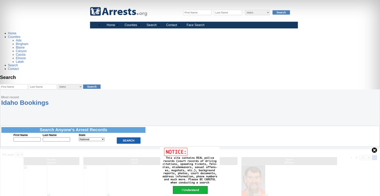This screenshot has height=196, width=380.
Task: Follow the Counties link in the bulleted list
Action: pyautogui.click(x=14, y=37)
